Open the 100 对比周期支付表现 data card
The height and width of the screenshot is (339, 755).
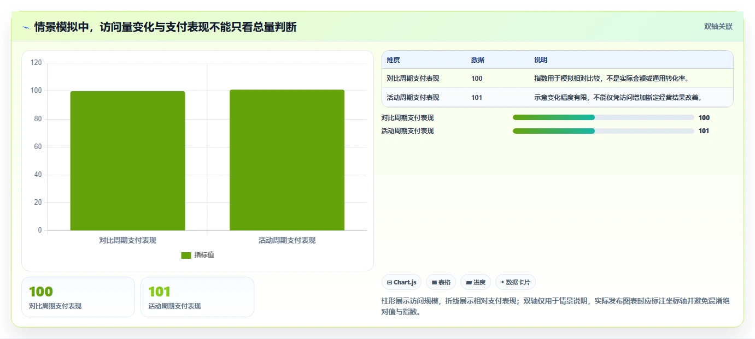click(x=78, y=297)
